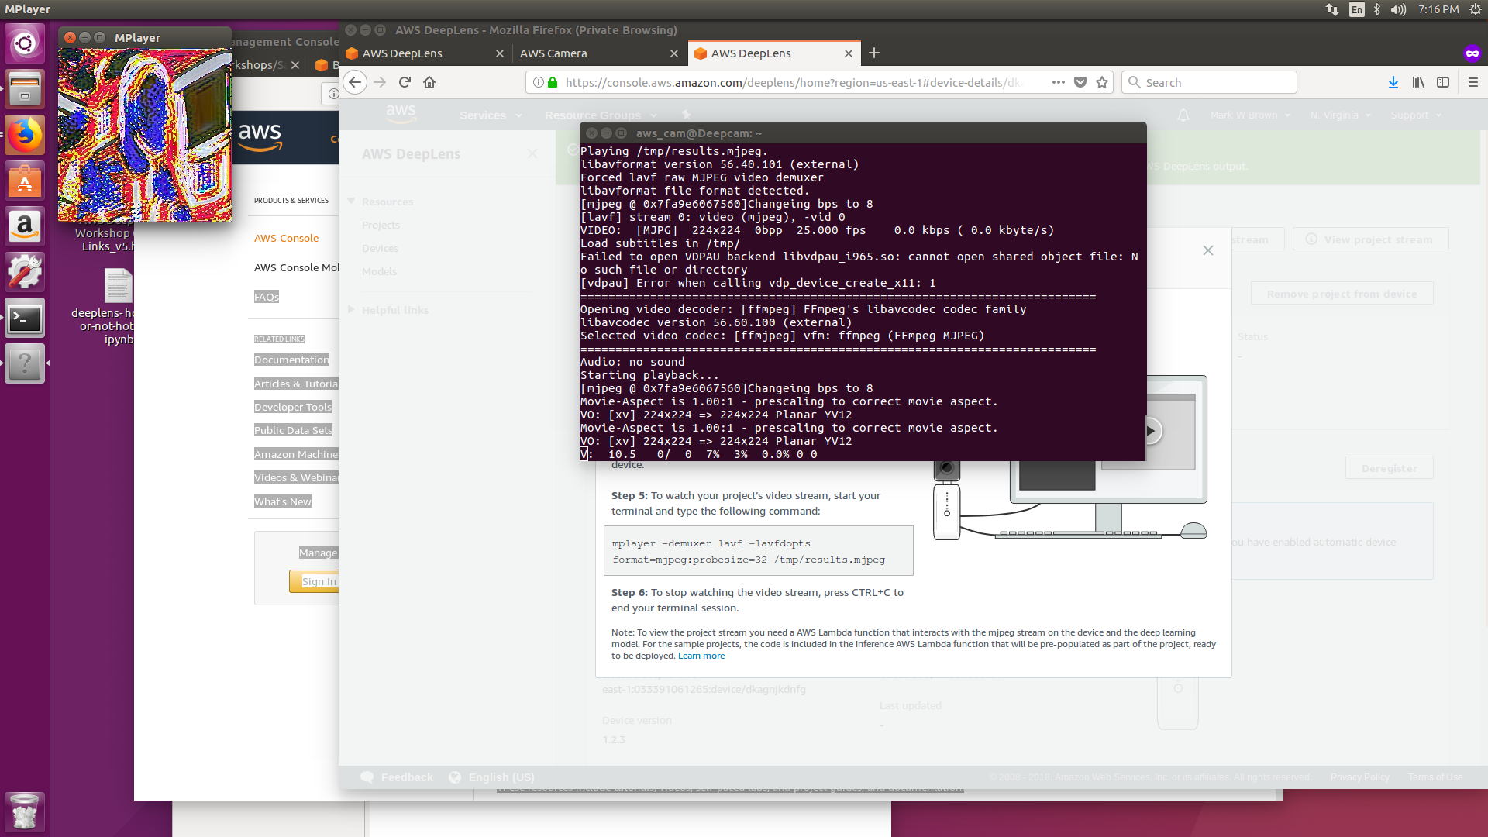Open clock showing 7:16 PM

(1438, 9)
